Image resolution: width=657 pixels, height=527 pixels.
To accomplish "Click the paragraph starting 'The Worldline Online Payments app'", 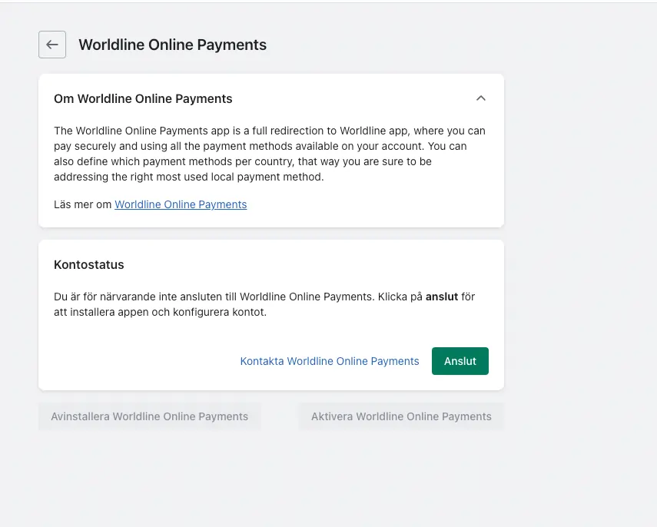I will click(270, 154).
